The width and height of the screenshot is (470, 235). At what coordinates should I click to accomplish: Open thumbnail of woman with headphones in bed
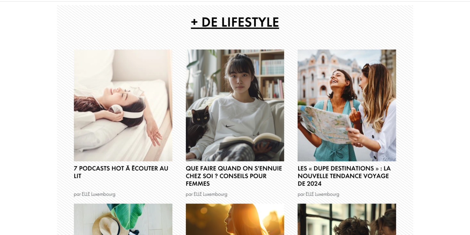pos(123,105)
